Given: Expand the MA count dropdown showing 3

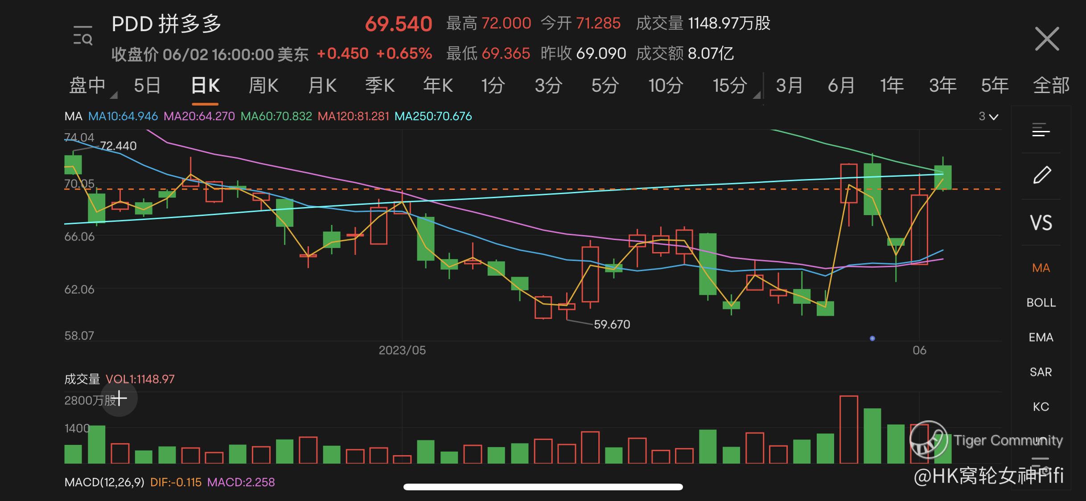Looking at the screenshot, I should pos(988,117).
